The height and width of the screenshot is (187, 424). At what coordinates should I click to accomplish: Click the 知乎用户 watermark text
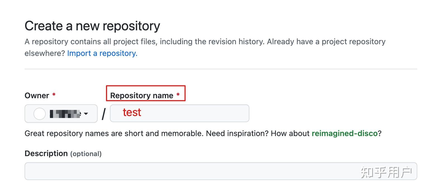click(x=387, y=173)
